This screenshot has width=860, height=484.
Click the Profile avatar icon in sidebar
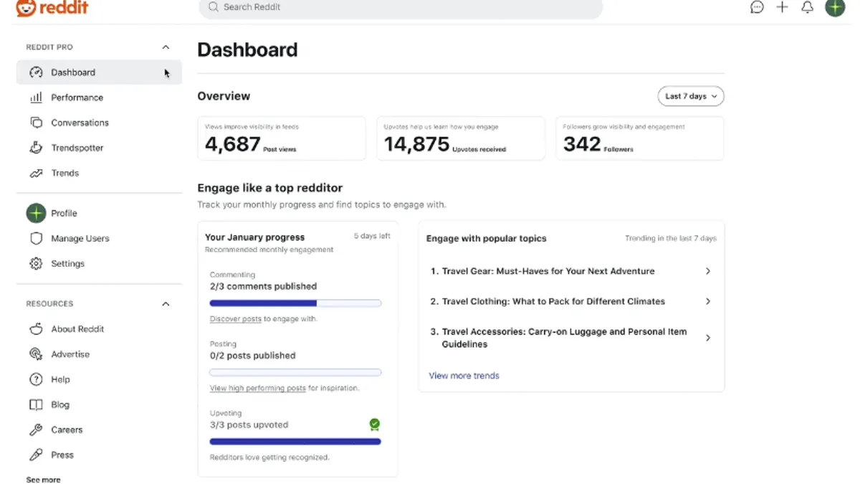click(x=36, y=213)
